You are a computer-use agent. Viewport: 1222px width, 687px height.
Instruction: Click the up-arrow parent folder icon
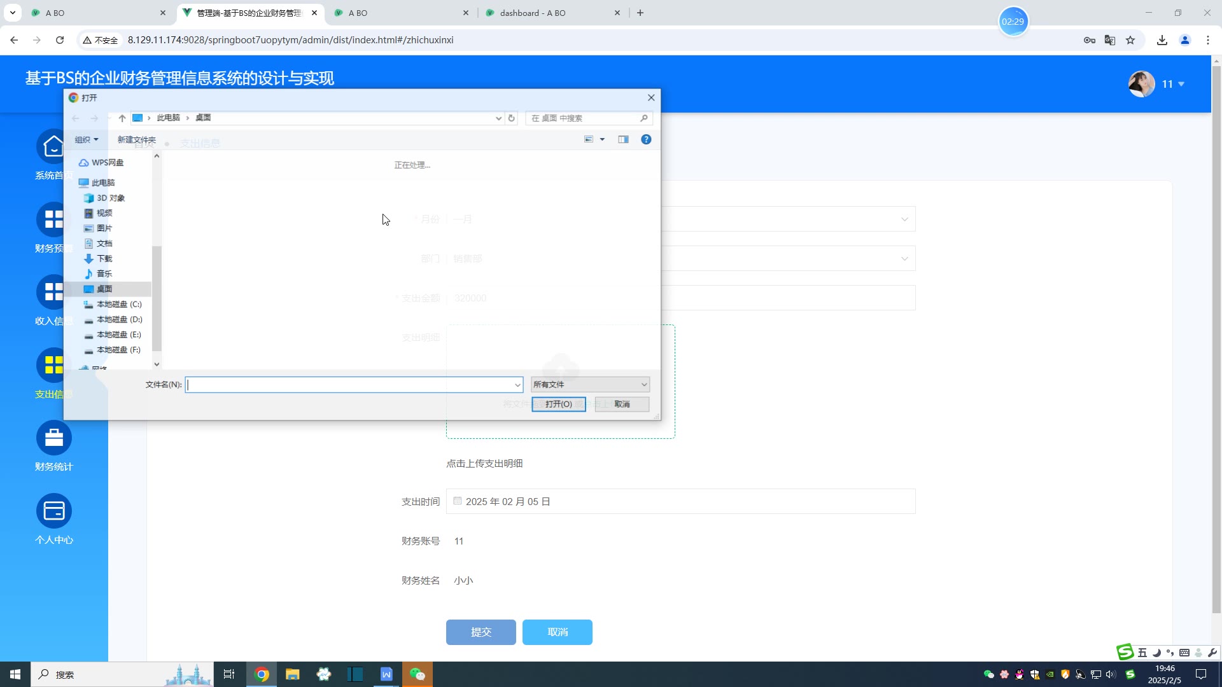coord(122,118)
